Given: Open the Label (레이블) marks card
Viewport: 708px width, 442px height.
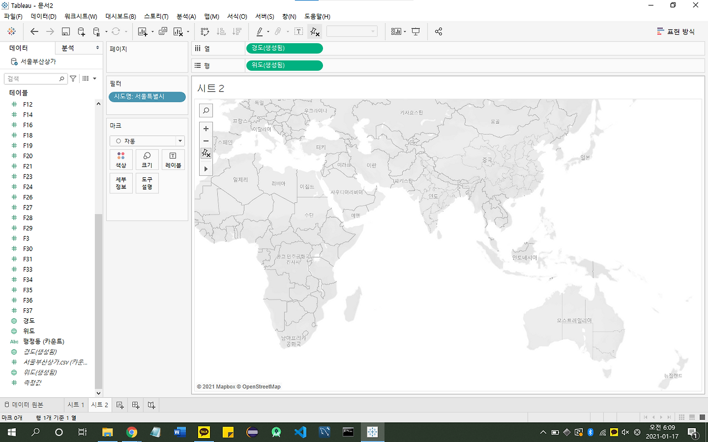Looking at the screenshot, I should point(173,160).
